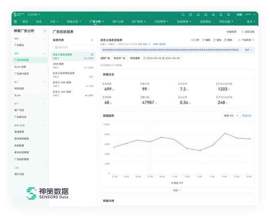This screenshot has width=270, height=218.
Task: Open 渠道管理 in sidebar
Action: pyautogui.click(x=19, y=132)
